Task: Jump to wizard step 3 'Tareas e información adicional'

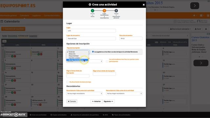Action: (x=116, y=11)
